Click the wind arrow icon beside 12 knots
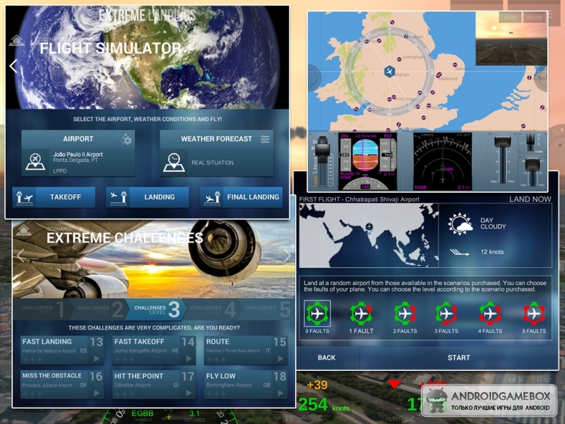The height and width of the screenshot is (424, 565). pyautogui.click(x=460, y=252)
